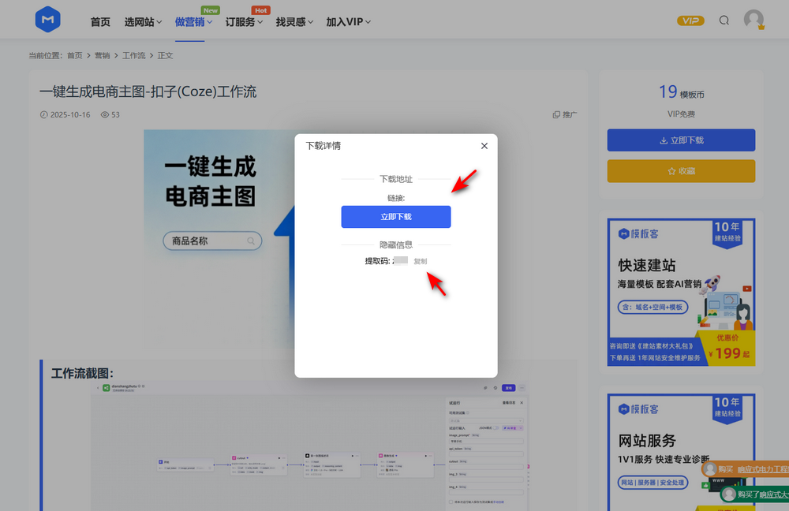Click the sidebar 立即下载 button
The height and width of the screenshot is (511, 789).
pyautogui.click(x=681, y=140)
